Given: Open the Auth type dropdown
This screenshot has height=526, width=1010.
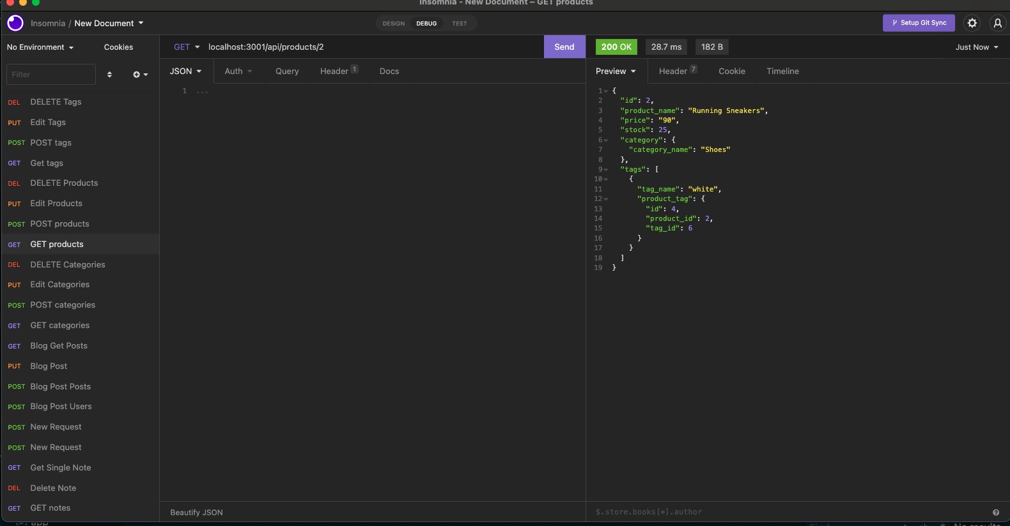Looking at the screenshot, I should click(238, 71).
